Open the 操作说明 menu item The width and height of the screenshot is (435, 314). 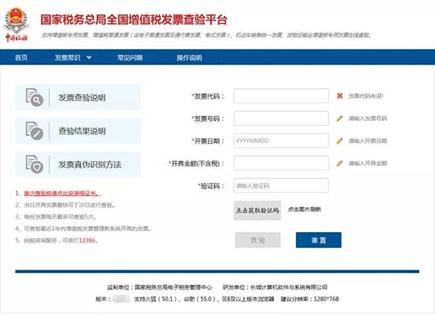pos(189,57)
